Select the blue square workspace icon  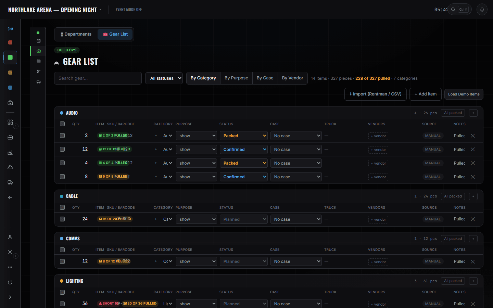[10, 88]
